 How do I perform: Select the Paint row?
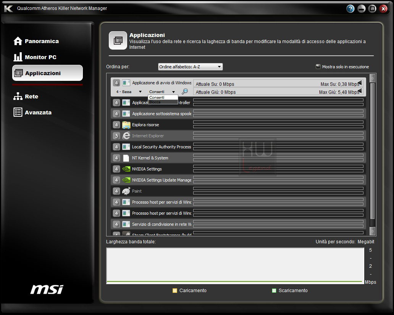click(238, 191)
